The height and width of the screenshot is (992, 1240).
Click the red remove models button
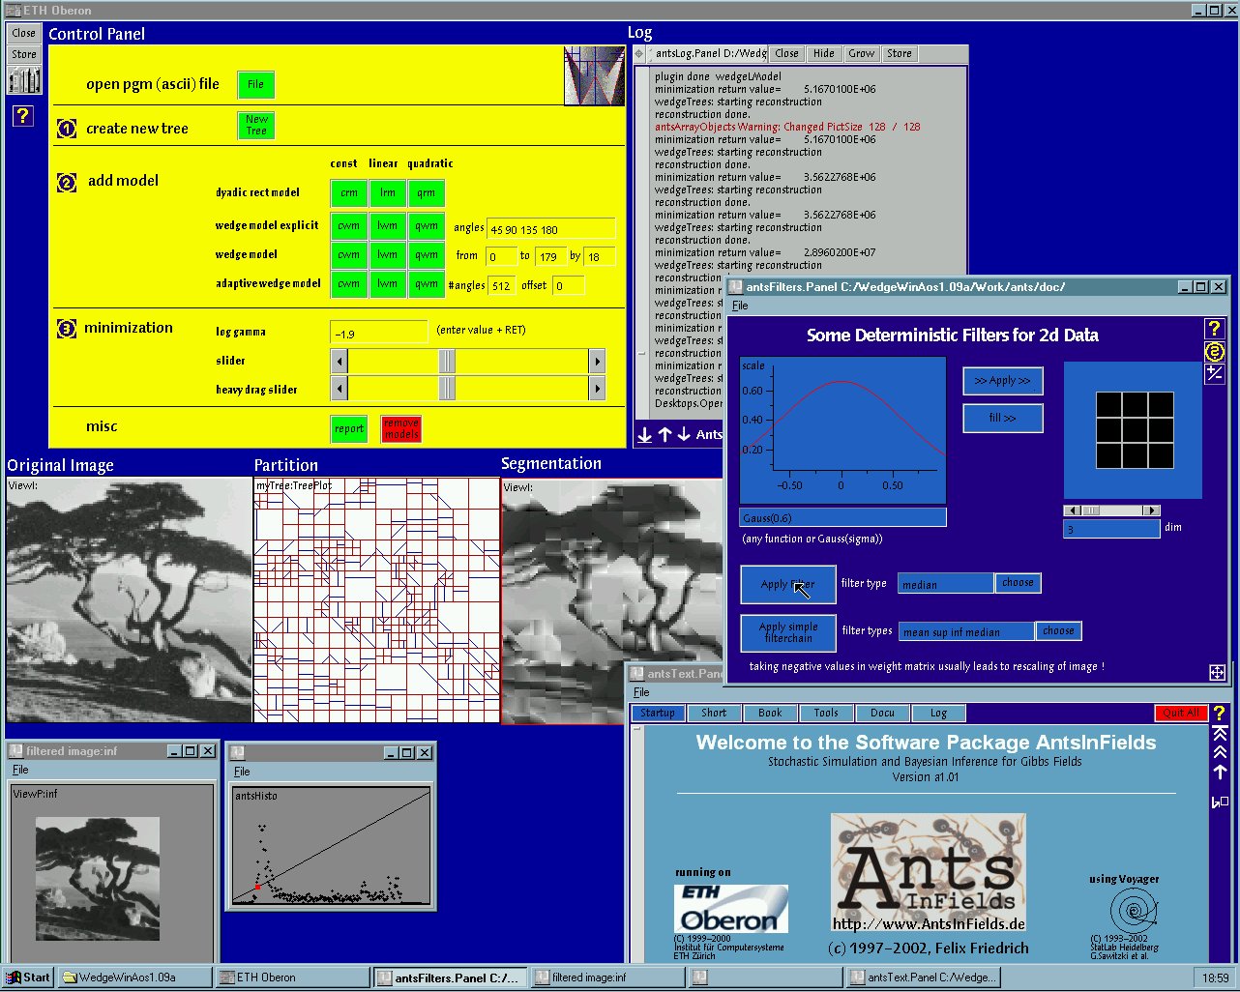[400, 429]
